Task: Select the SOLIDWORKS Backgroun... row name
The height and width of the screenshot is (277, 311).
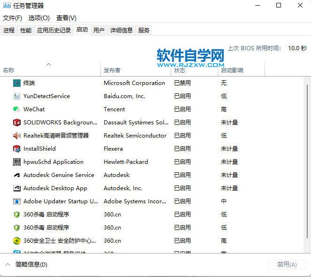Action: coord(61,123)
